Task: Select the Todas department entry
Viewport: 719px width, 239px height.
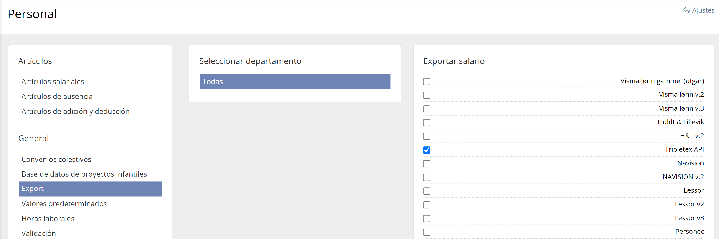Action: pos(295,82)
